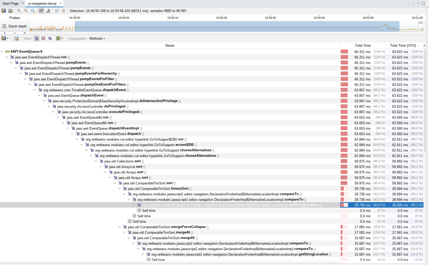429x265 pixels.
Task: Click the plus button under Stack depth
Action: pos(5,33)
